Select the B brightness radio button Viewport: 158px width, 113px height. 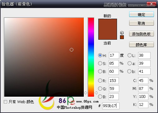(x=100, y=71)
